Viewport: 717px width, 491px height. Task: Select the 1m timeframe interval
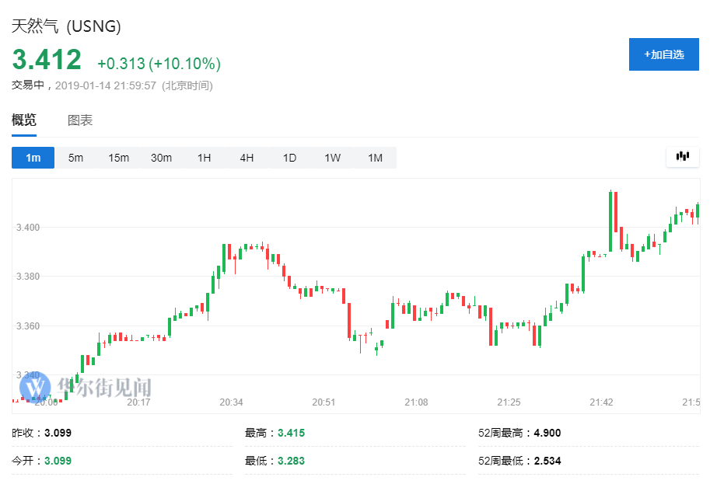pyautogui.click(x=33, y=158)
